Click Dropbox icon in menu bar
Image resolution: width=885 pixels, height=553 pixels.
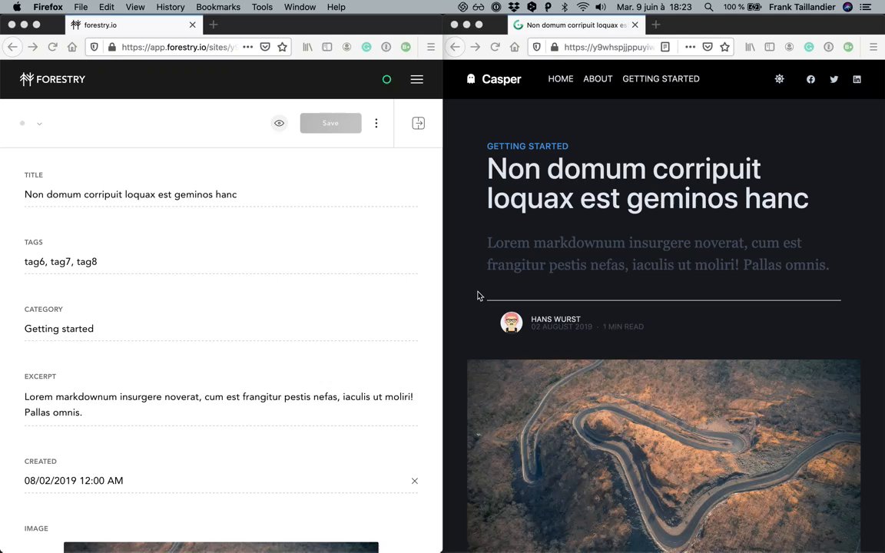coord(514,7)
